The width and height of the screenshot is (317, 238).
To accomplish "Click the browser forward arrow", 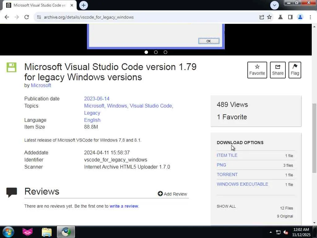I will click(17, 17).
